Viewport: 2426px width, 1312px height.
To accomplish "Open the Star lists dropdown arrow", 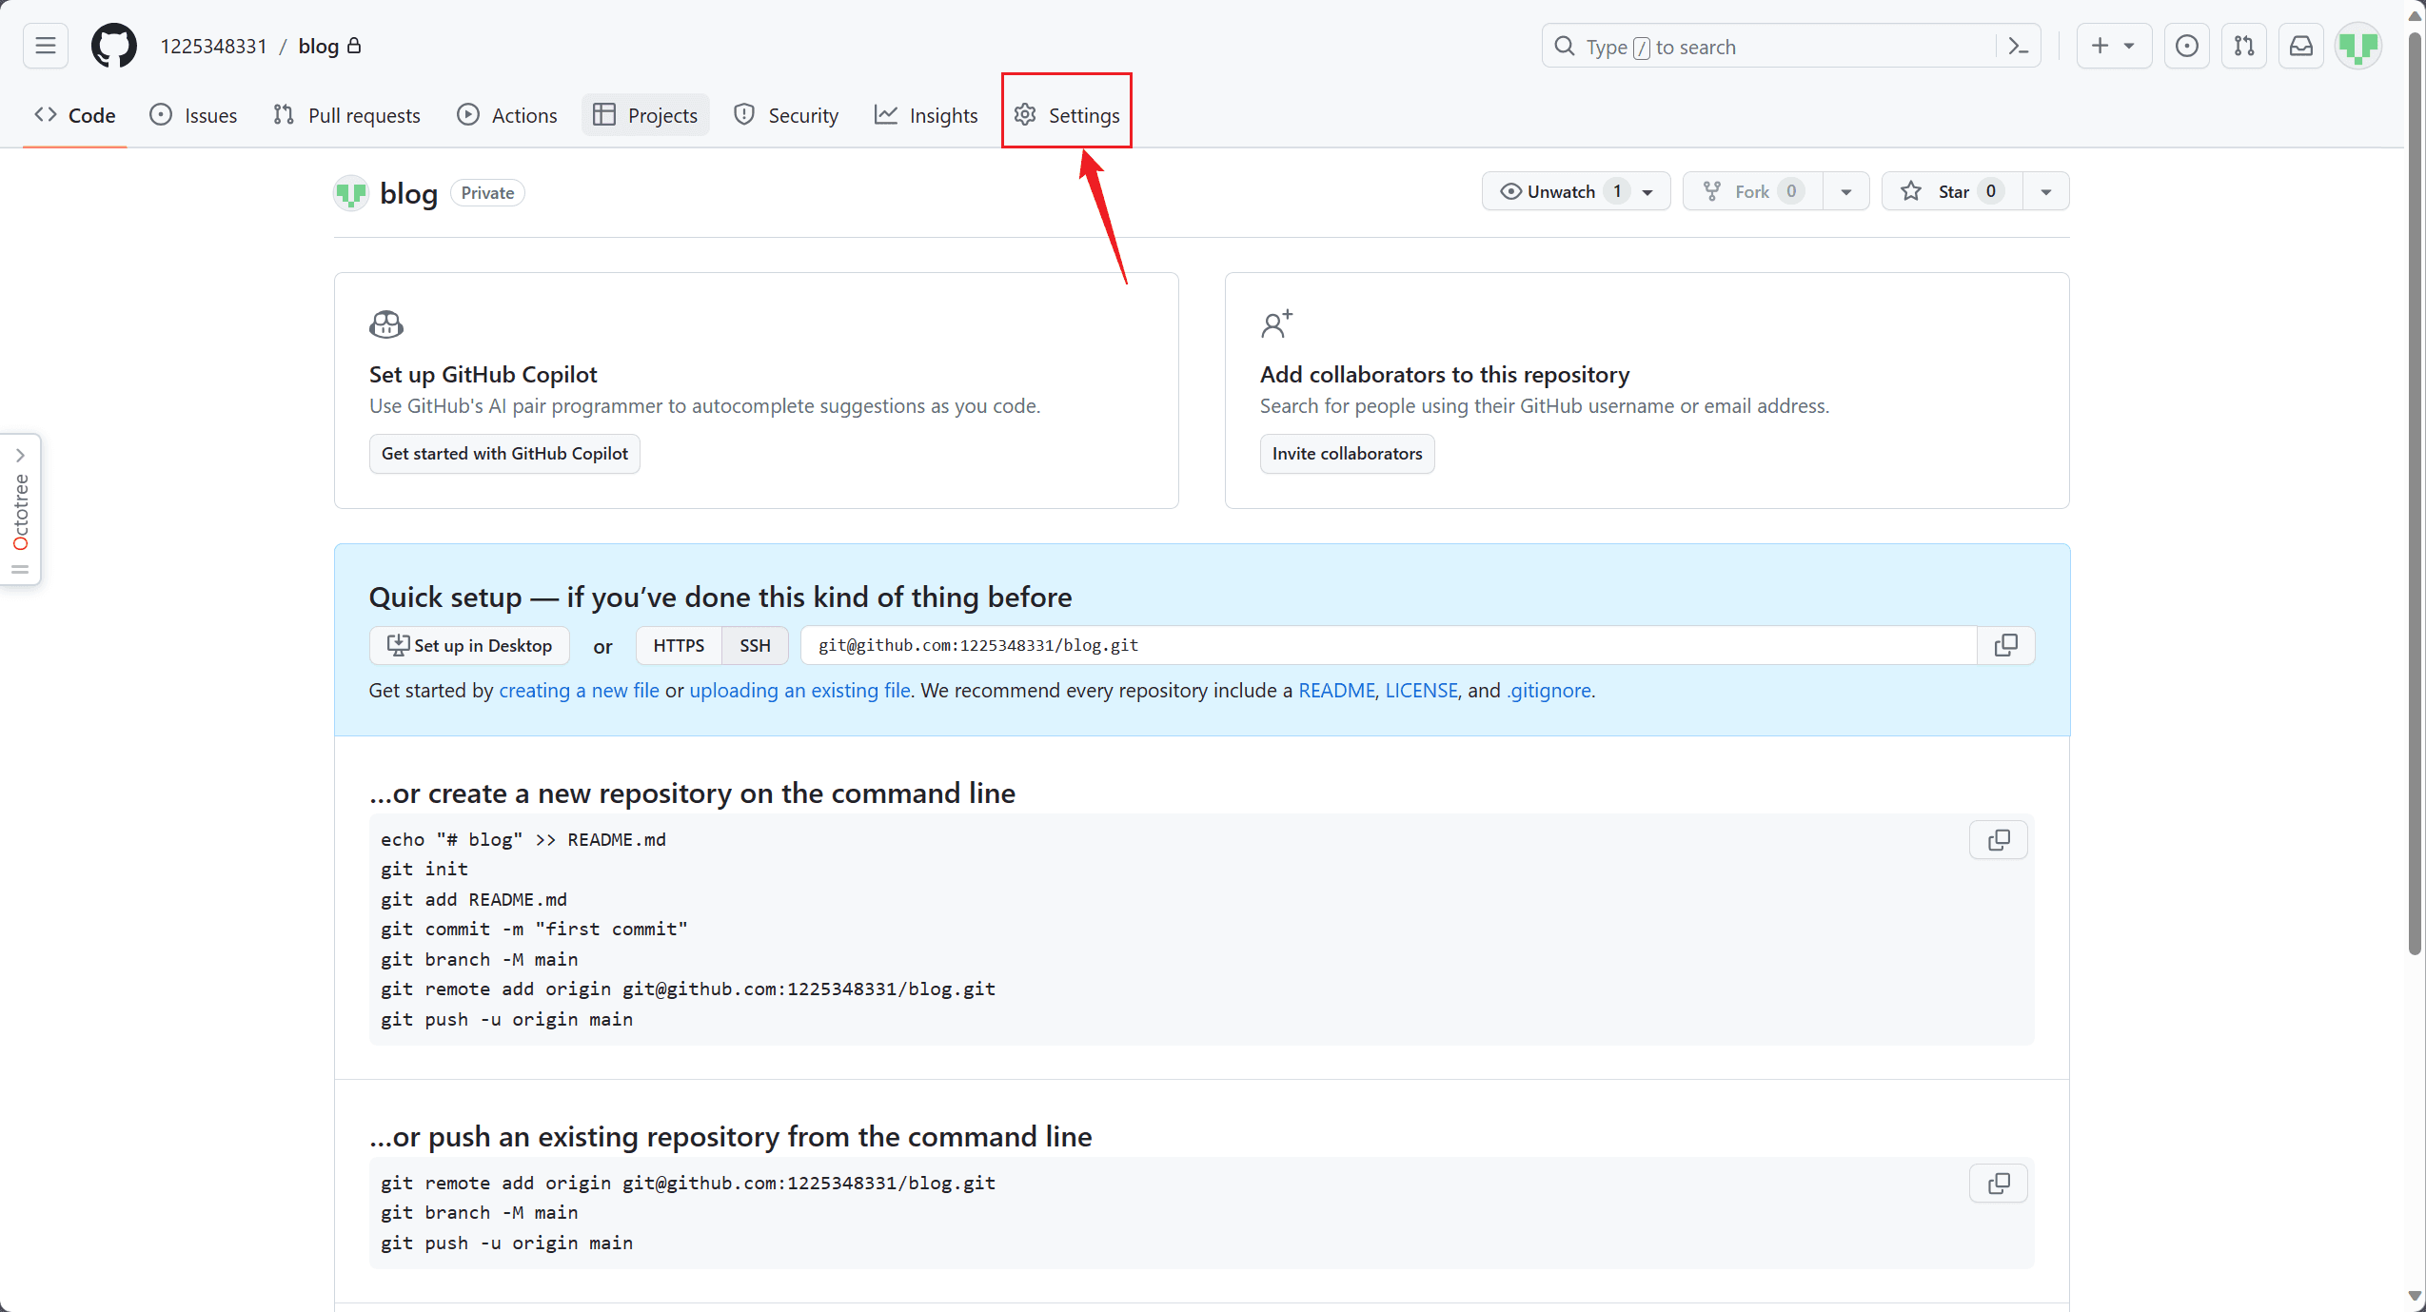I will tap(2045, 191).
